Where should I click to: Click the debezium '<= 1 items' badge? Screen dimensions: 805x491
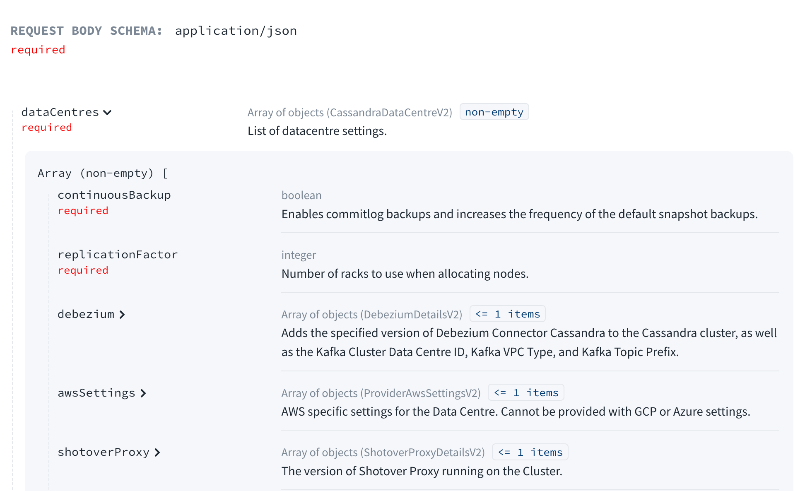click(x=507, y=314)
